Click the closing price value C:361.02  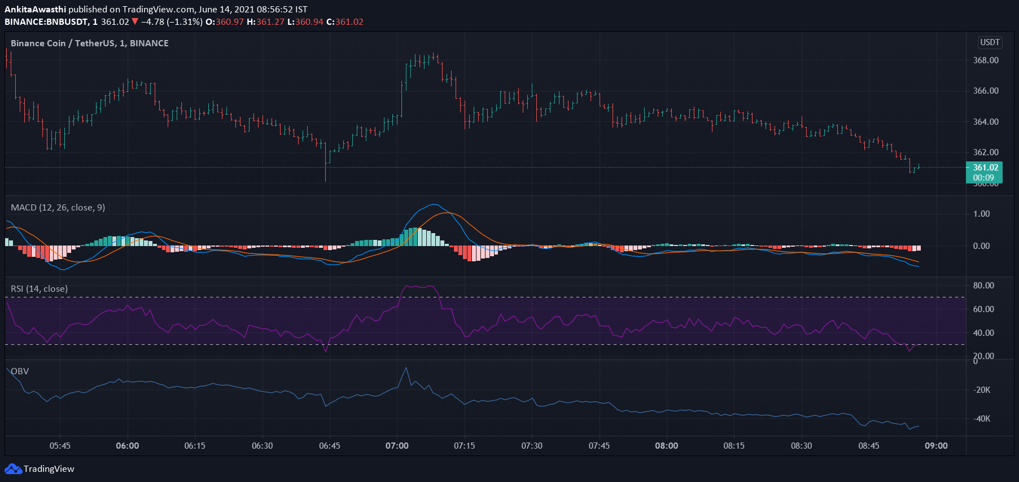(x=345, y=22)
